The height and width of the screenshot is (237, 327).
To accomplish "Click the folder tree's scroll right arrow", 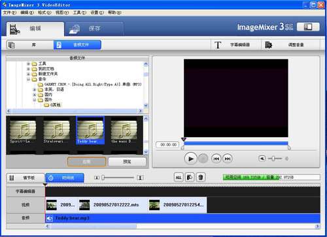I will (x=140, y=111).
